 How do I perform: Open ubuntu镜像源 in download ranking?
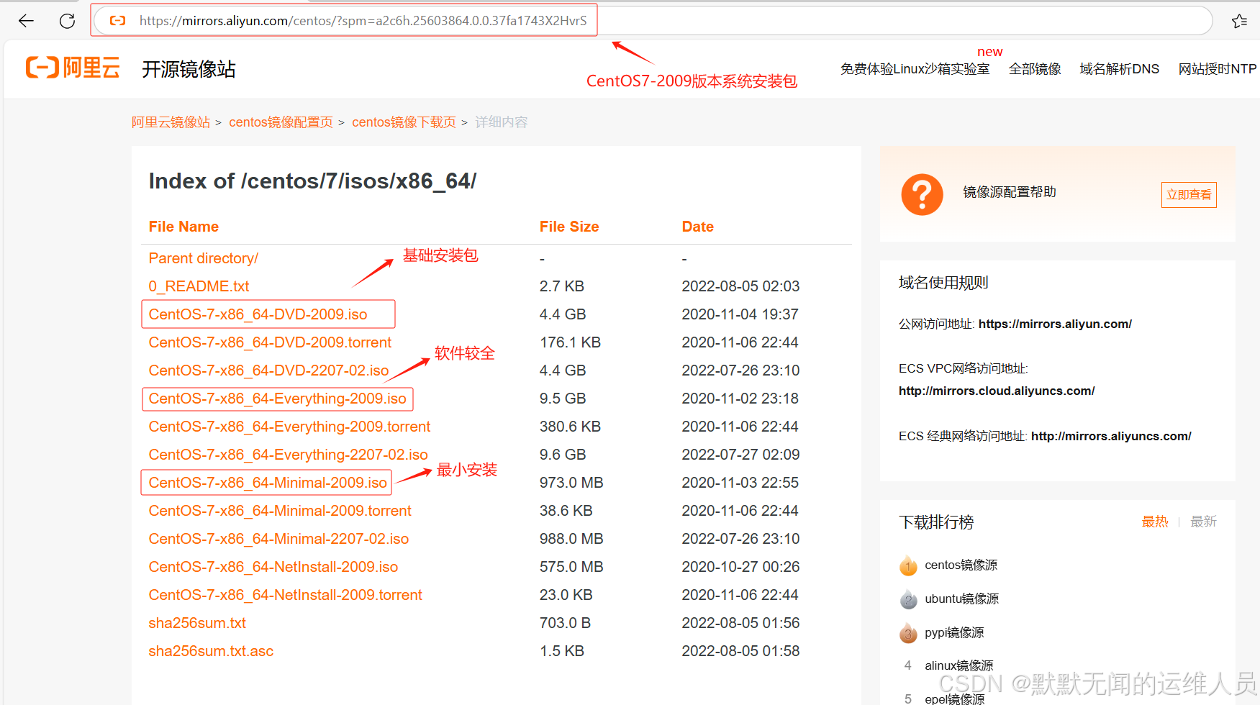961,599
